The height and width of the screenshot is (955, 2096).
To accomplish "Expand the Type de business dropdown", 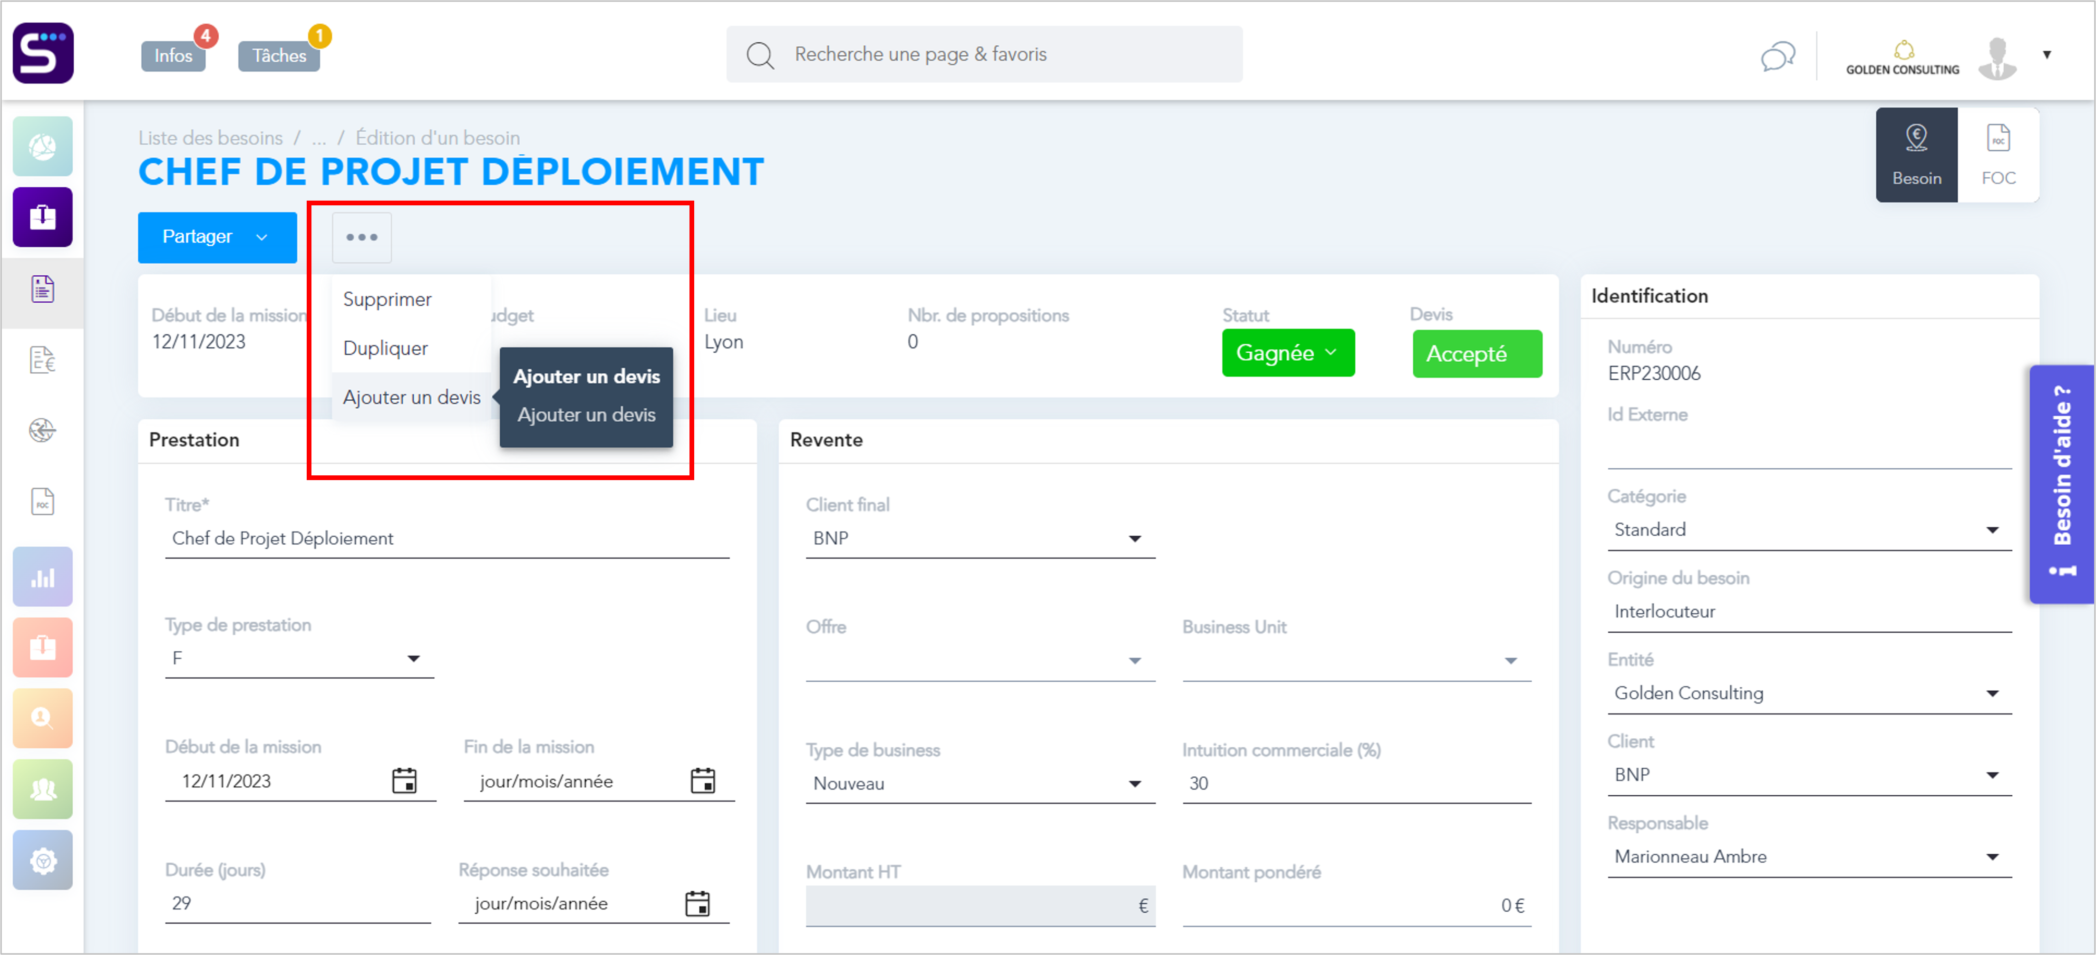I will point(1134,783).
